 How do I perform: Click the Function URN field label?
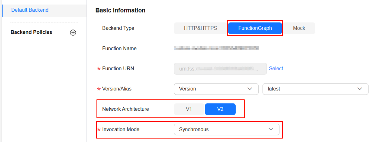tap(118, 69)
